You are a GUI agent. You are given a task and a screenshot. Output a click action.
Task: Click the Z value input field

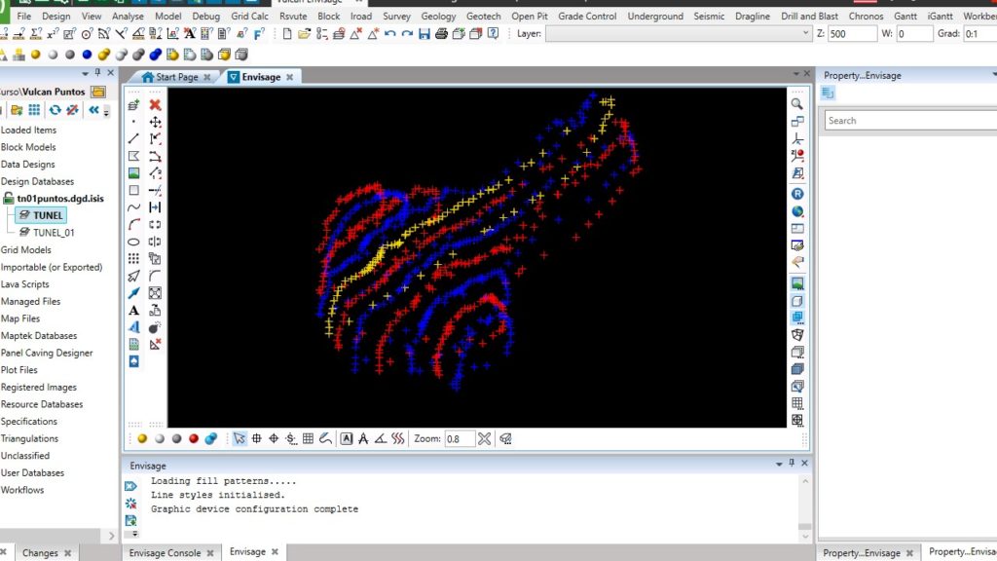(852, 34)
